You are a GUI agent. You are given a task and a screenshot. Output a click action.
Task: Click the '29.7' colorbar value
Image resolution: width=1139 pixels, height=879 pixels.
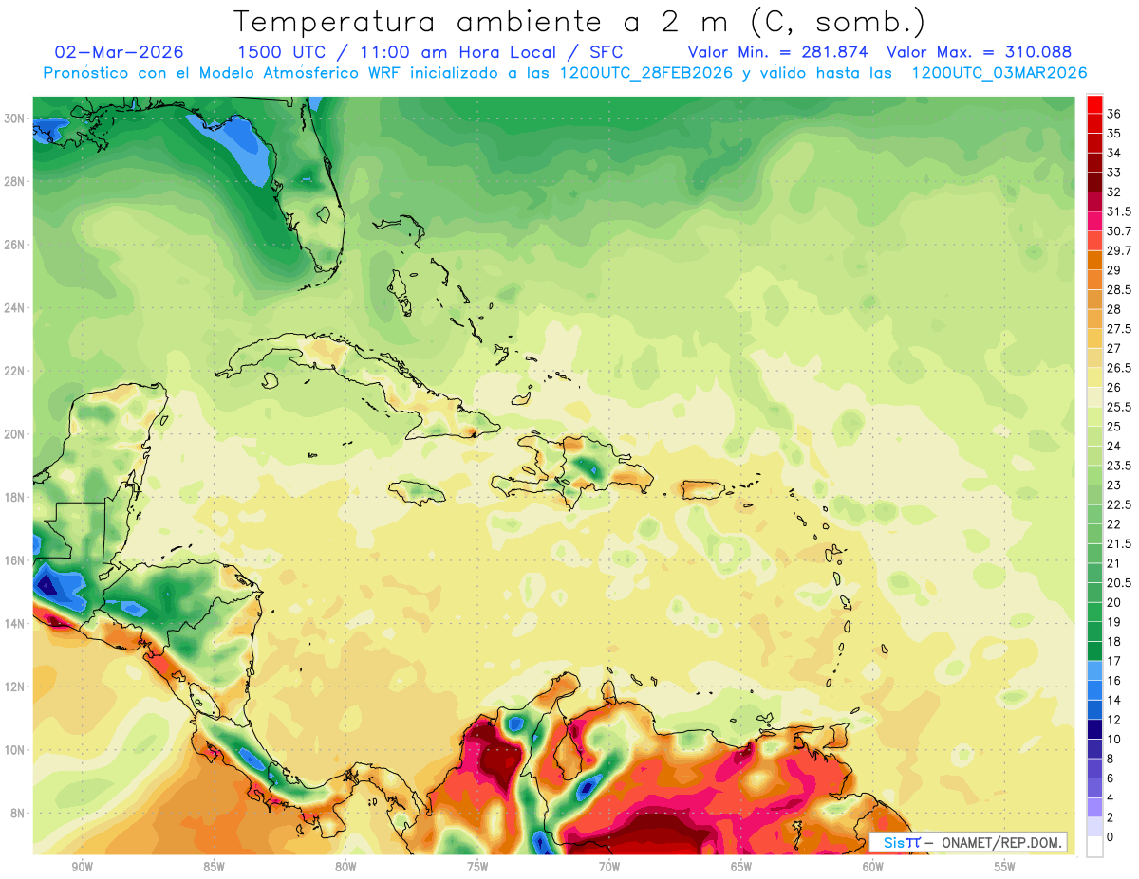[1119, 250]
